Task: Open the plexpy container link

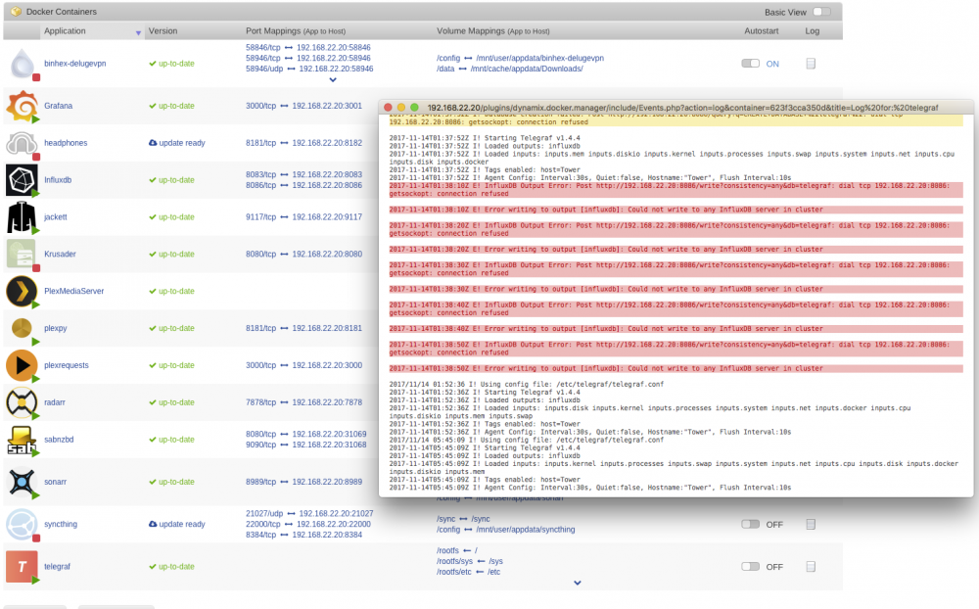Action: [x=56, y=329]
